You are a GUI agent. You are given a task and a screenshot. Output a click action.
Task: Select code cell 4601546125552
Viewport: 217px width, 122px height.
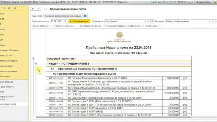click(x=56, y=78)
